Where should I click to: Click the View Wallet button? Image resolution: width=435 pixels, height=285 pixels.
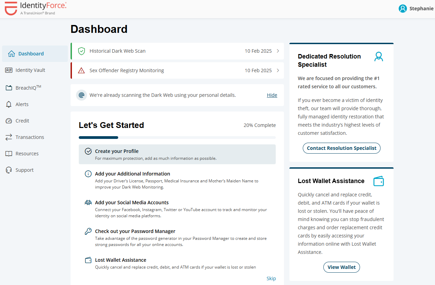(341, 267)
